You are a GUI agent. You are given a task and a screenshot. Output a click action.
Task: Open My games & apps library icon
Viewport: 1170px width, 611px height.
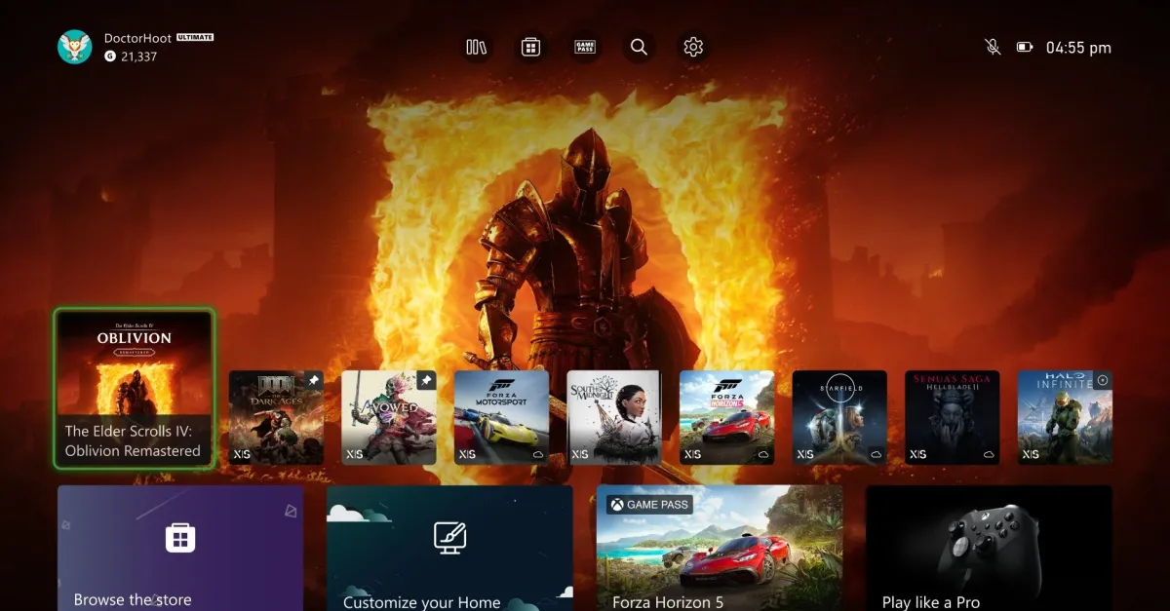pos(476,47)
